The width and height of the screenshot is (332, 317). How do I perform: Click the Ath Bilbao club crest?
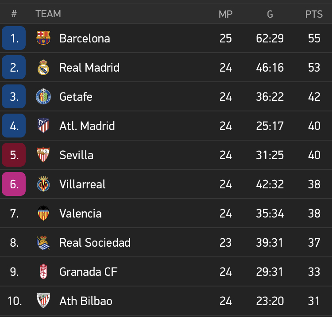(x=43, y=301)
